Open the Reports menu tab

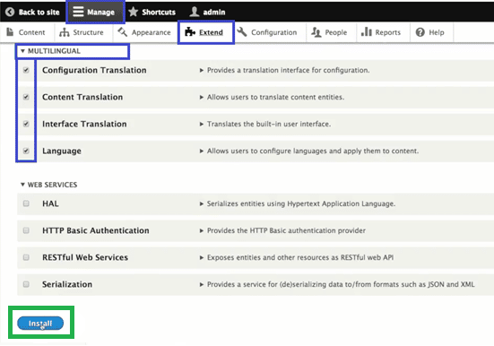[x=383, y=32]
